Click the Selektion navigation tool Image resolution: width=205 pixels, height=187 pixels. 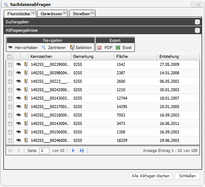[x=81, y=48]
